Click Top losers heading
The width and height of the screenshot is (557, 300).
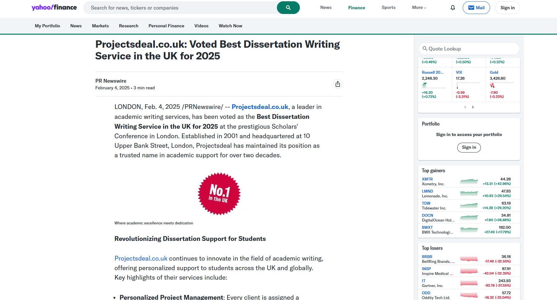tap(432, 248)
